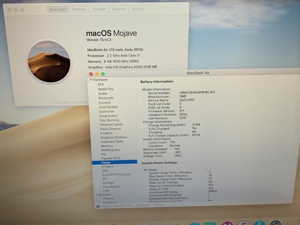Open the Graphics/Displays sidebar entry
Viewport: 300px width, 225px height.
click(x=114, y=137)
